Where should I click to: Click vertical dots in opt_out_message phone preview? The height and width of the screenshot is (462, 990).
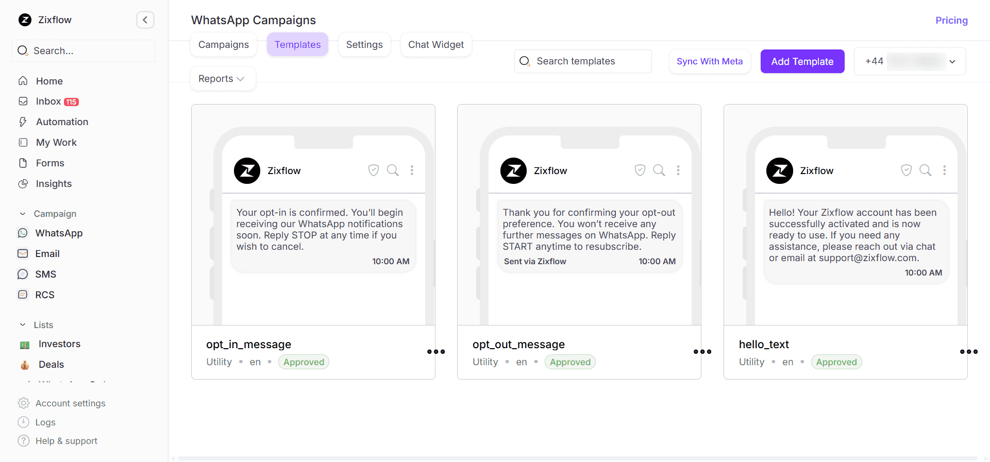click(x=678, y=170)
